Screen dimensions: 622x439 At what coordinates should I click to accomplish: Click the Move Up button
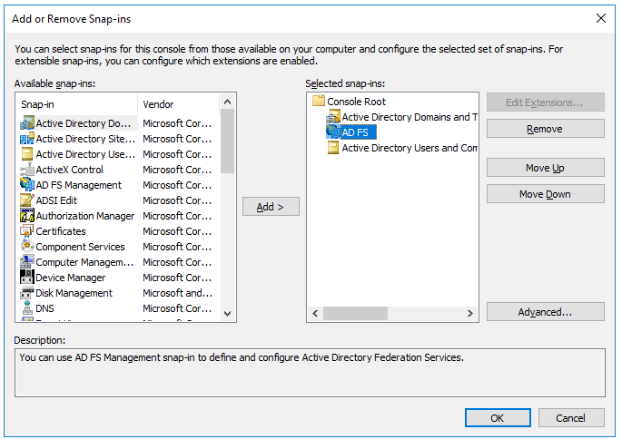coord(545,168)
